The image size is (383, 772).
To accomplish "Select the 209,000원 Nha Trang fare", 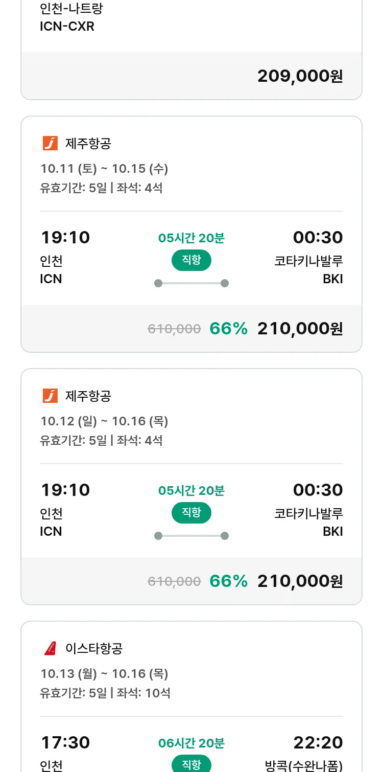I will pos(300,76).
